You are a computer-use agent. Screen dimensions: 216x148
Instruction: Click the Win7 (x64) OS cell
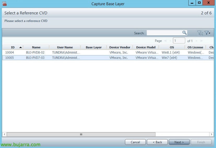tap(169, 58)
